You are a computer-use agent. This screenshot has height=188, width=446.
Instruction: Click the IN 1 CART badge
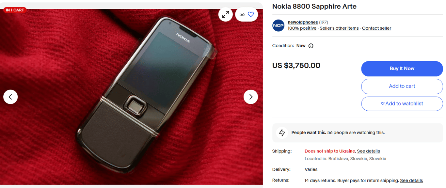(x=15, y=10)
